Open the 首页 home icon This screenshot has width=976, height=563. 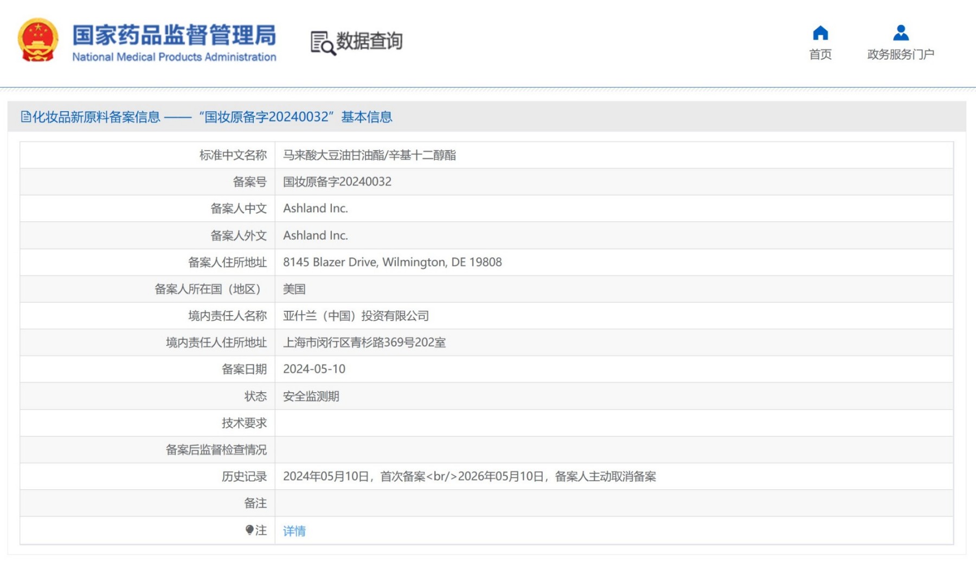coord(820,33)
